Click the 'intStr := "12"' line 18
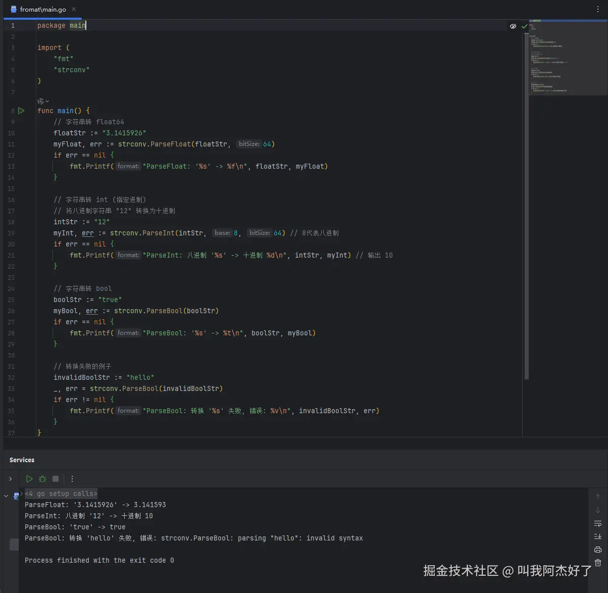Screen dimensions: 608x593 [x=82, y=222]
